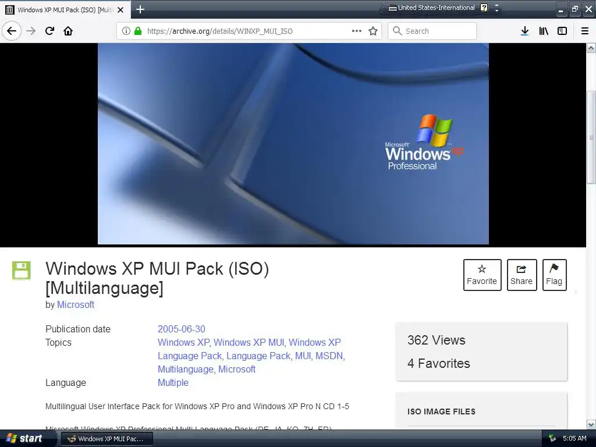
Task: Click the 5:05 AM taskbar clock
Action: 574,438
